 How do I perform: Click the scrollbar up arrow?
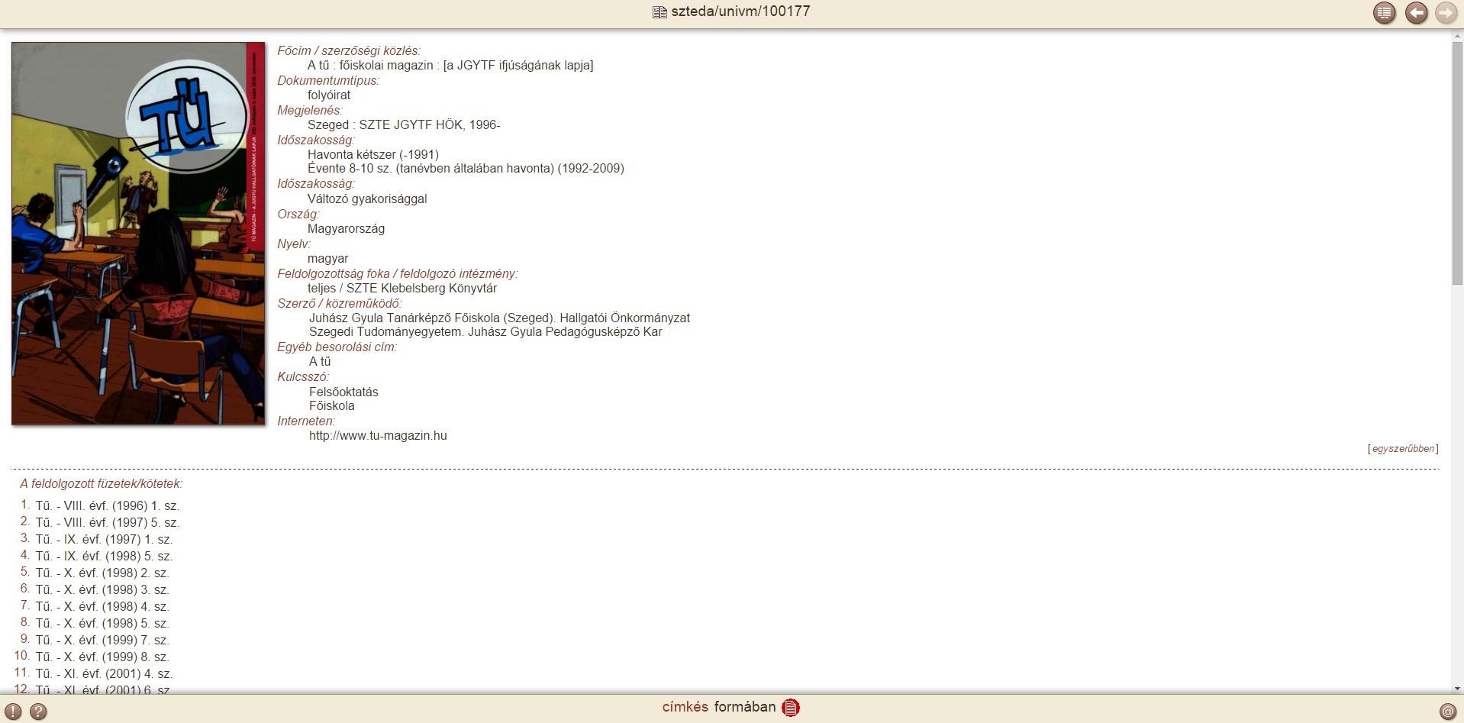point(1457,37)
